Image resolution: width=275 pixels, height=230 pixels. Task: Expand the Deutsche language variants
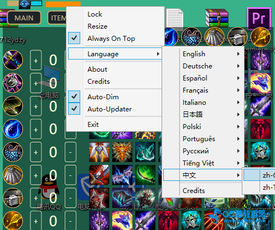(203, 66)
